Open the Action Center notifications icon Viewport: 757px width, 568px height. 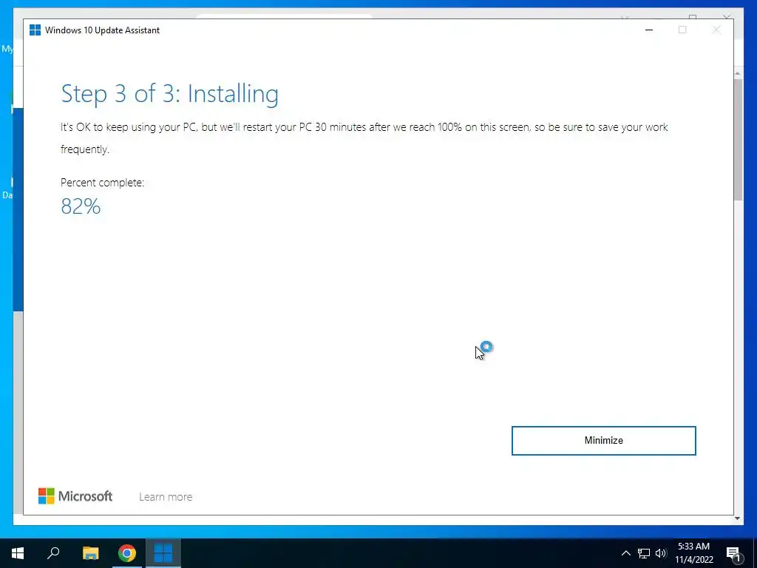click(x=733, y=553)
